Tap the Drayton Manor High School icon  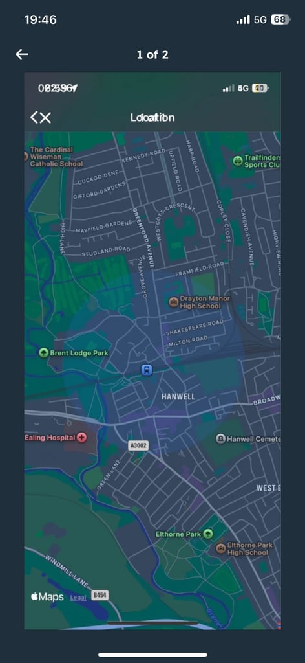(173, 302)
